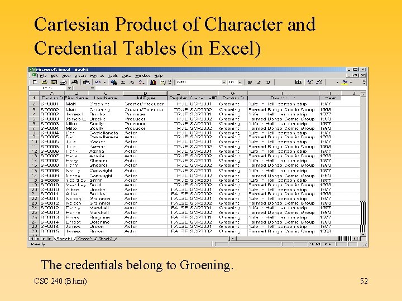Click the Year header cell
This screenshot has width=402, height=301.
pyautogui.click(x=330, y=98)
